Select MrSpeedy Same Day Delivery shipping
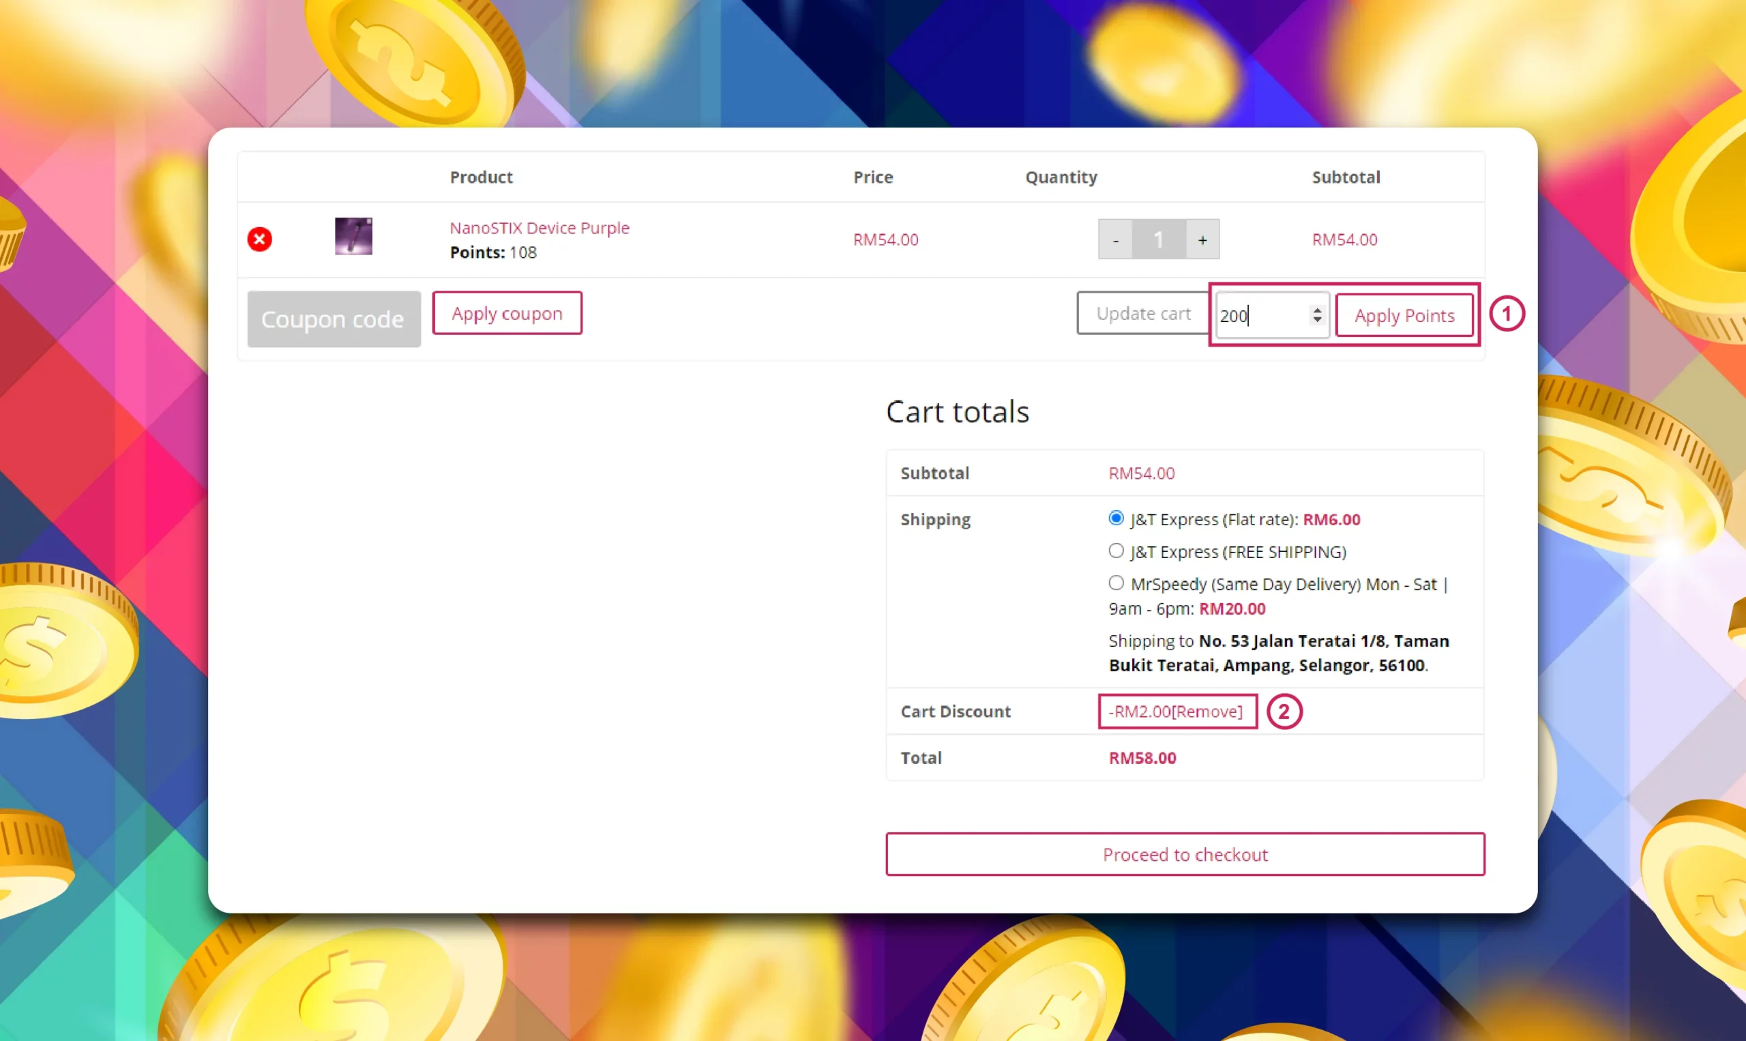 point(1116,583)
